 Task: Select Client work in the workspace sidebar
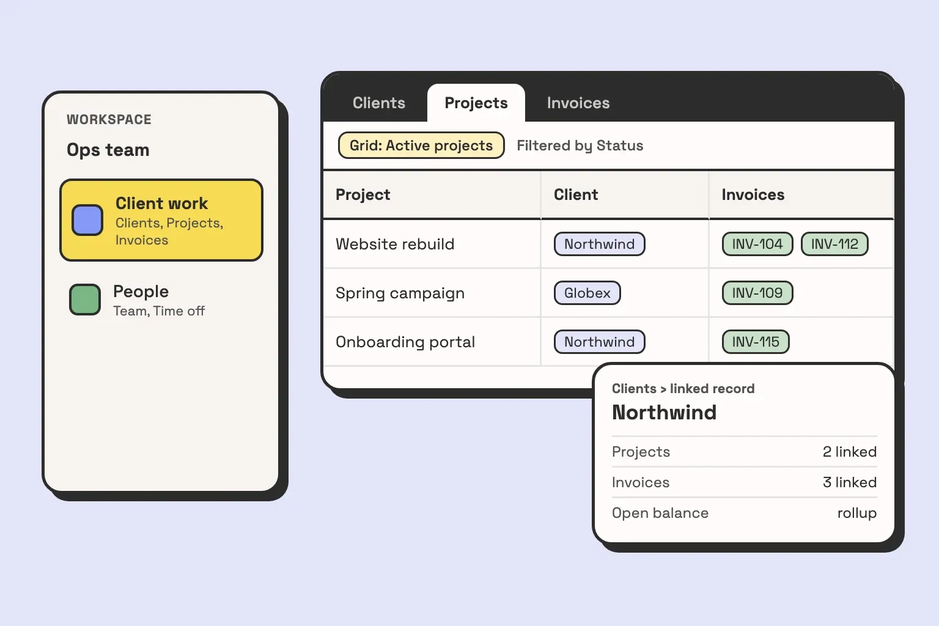click(x=161, y=220)
